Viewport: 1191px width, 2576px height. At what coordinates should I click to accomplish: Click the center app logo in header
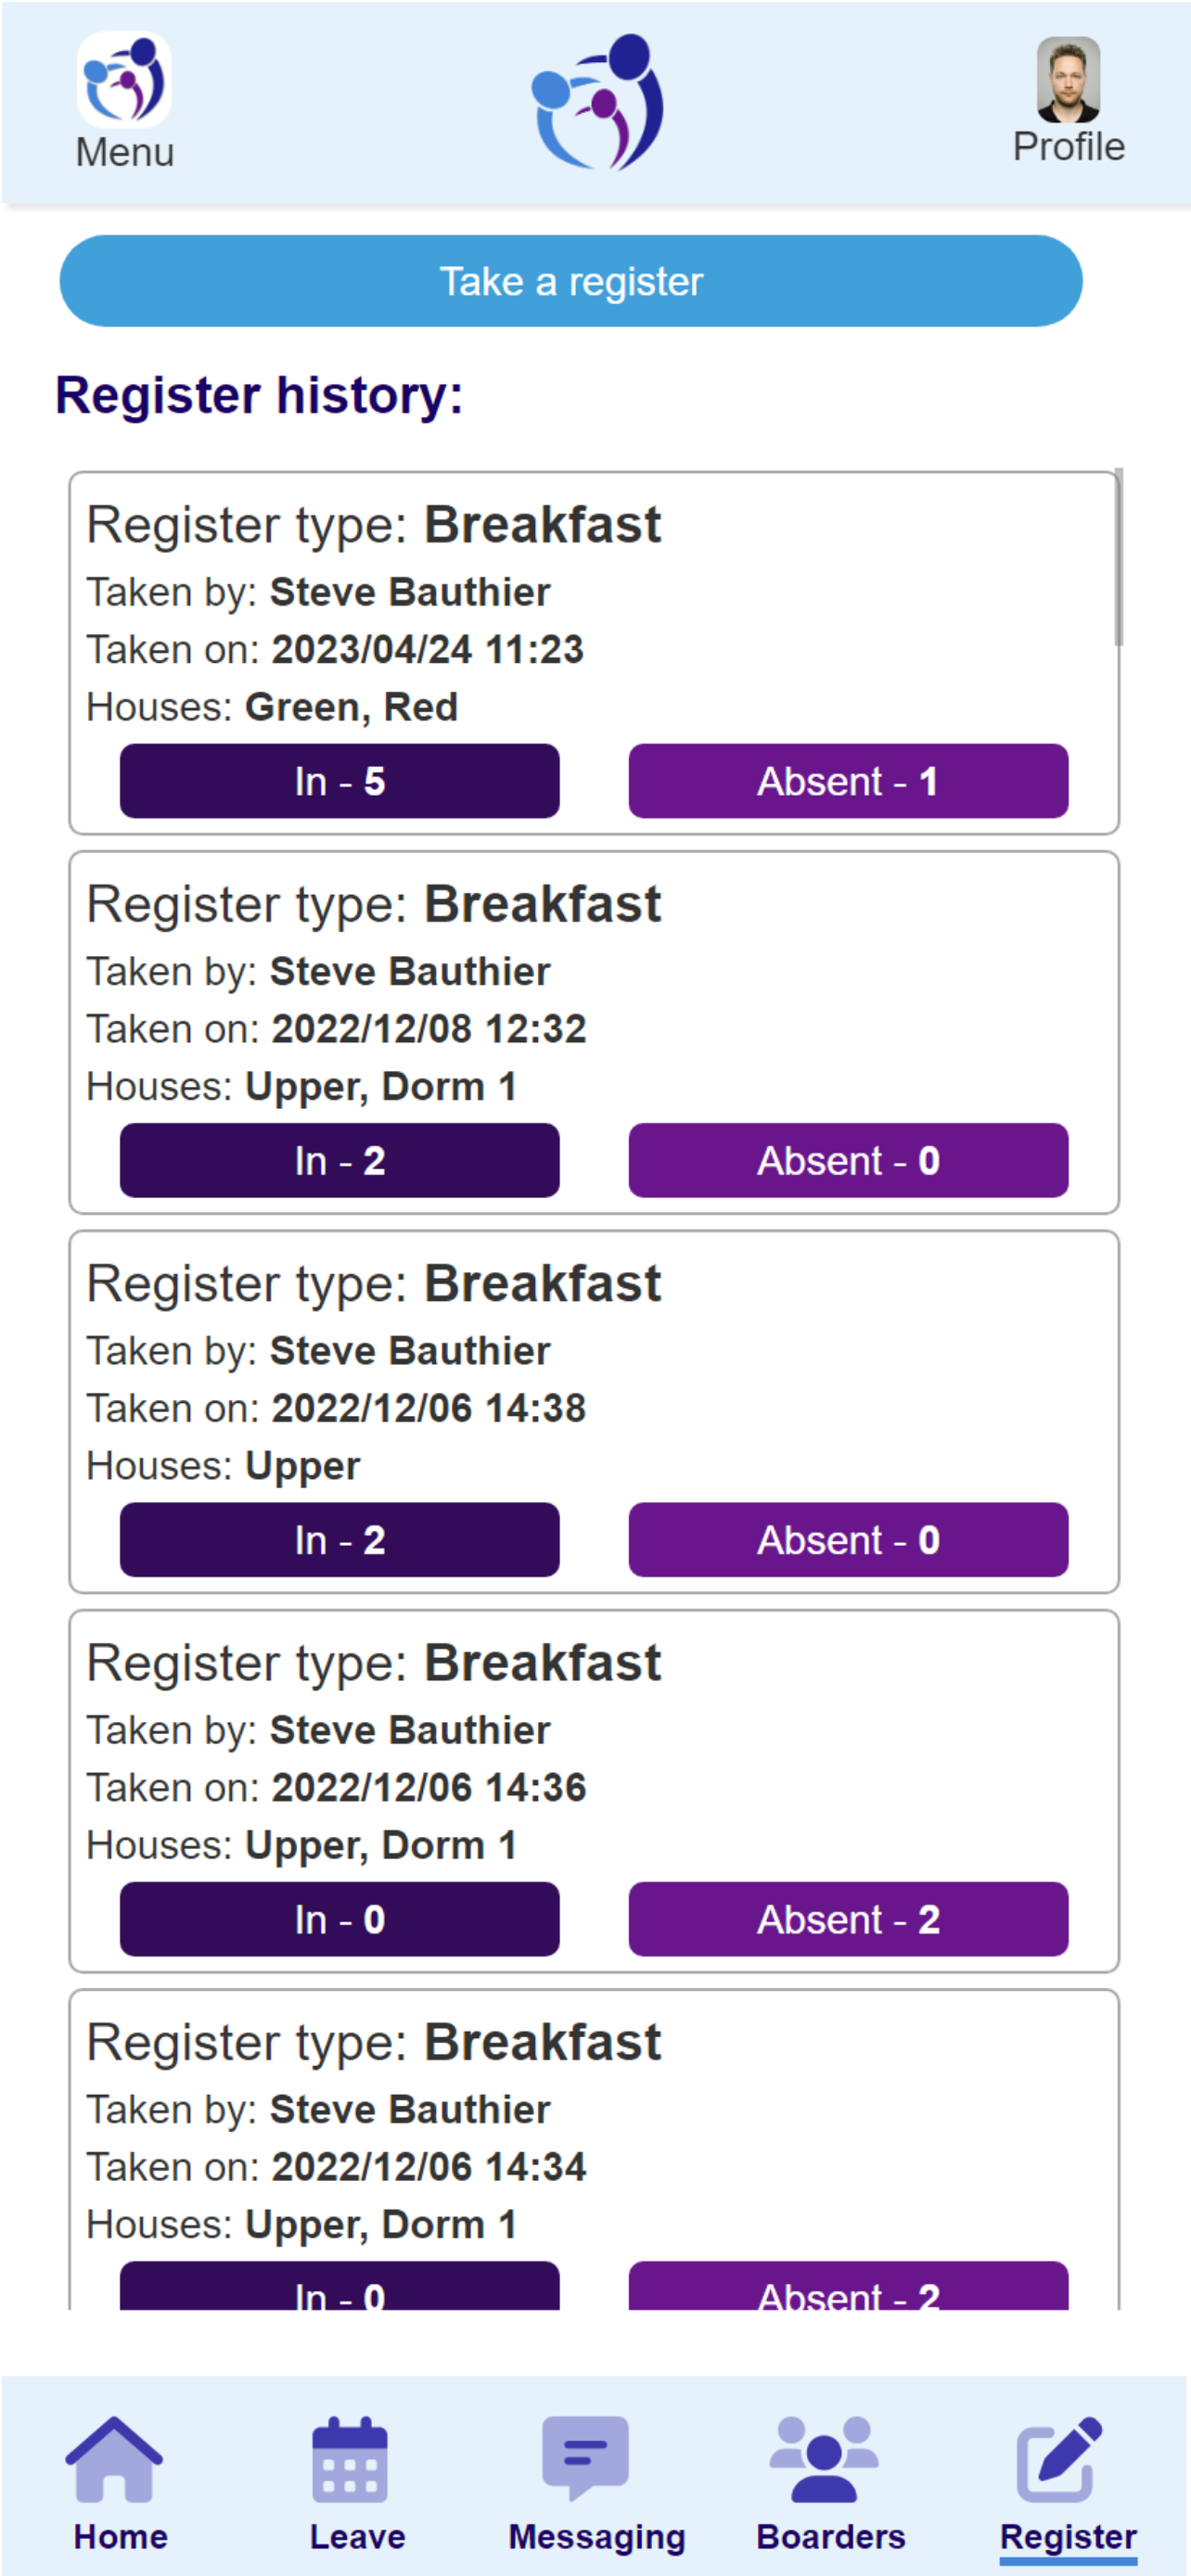click(x=597, y=102)
